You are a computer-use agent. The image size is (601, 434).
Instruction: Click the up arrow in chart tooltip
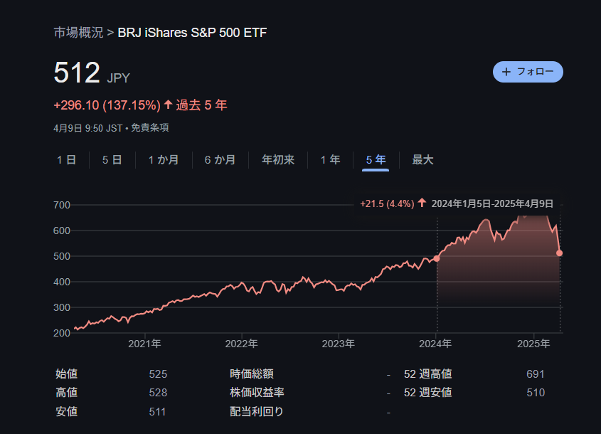click(422, 203)
